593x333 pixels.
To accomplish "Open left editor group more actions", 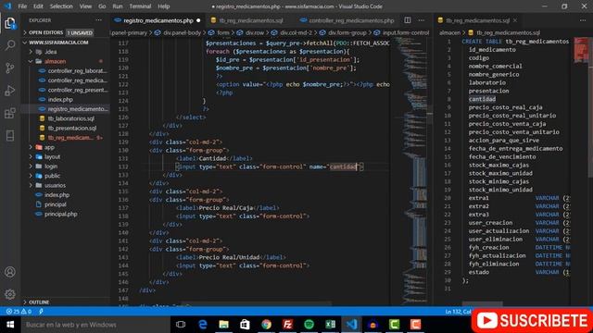I will click(422, 20).
